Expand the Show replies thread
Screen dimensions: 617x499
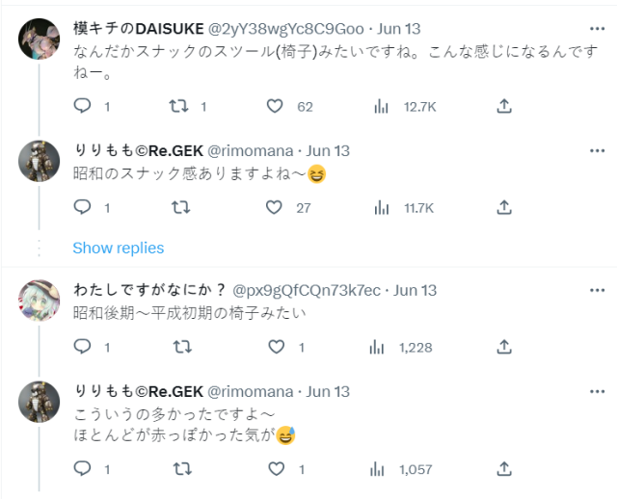[x=119, y=248]
